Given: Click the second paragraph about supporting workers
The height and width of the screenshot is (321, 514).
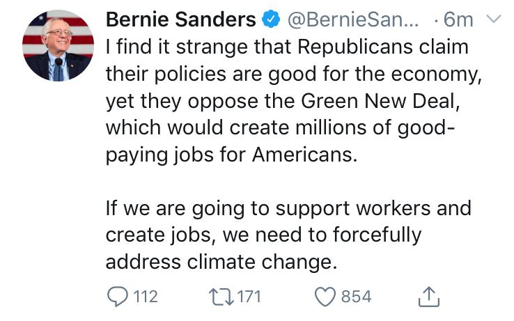Looking at the screenshot, I should pos(288,235).
